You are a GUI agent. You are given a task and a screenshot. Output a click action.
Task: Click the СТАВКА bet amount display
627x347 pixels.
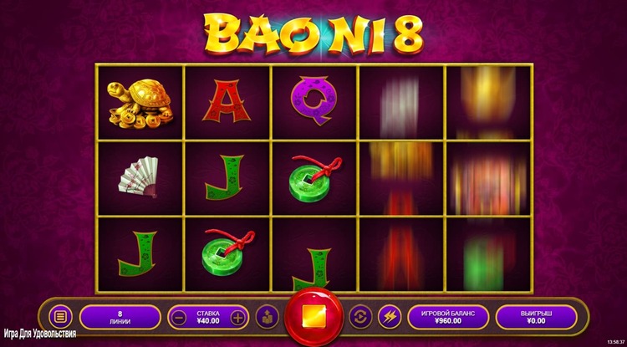(x=208, y=318)
